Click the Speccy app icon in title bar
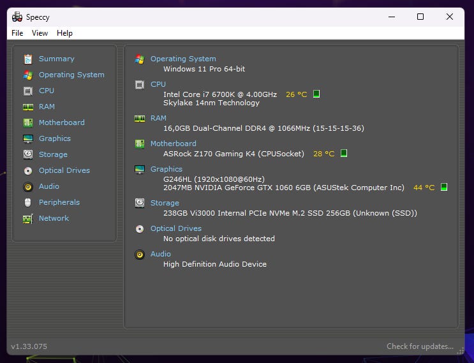Screen dimensions: 474x363 pyautogui.click(x=17, y=17)
